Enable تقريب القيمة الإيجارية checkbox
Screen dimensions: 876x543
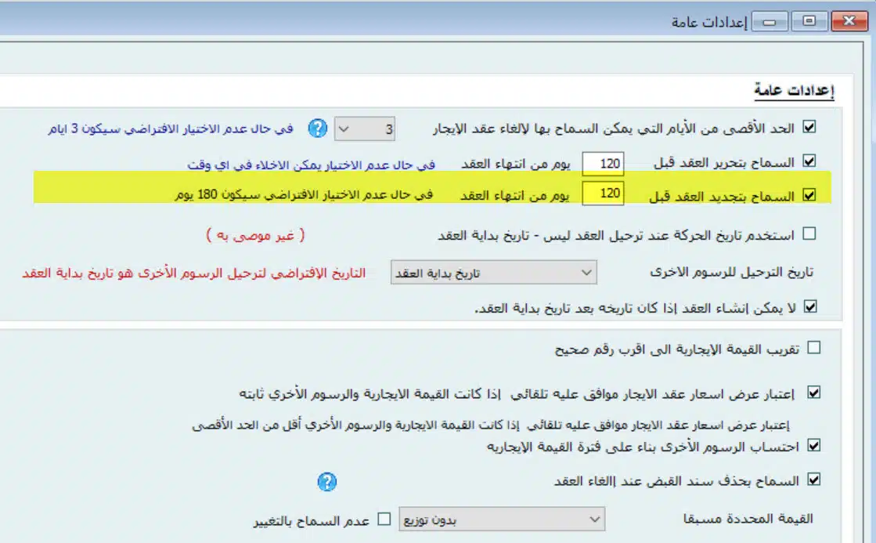point(813,349)
